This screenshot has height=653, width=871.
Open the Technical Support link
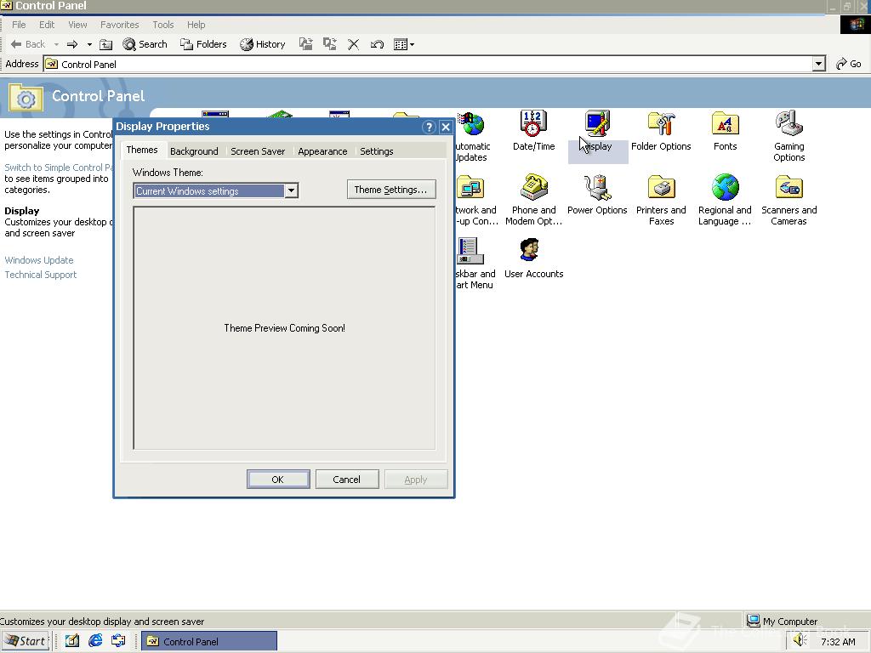coord(41,275)
